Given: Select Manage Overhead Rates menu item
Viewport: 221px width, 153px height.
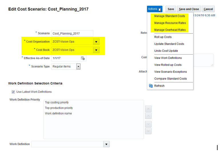Looking at the screenshot, I should (170, 30).
